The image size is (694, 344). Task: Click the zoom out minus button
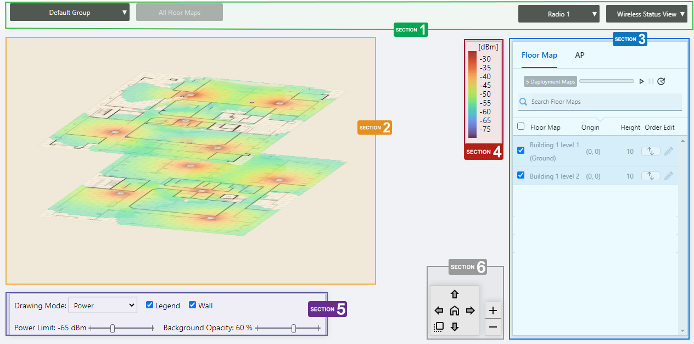492,327
